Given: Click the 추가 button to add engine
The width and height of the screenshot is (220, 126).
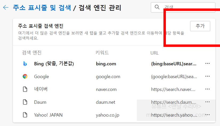Looking at the screenshot, I should (x=200, y=26).
